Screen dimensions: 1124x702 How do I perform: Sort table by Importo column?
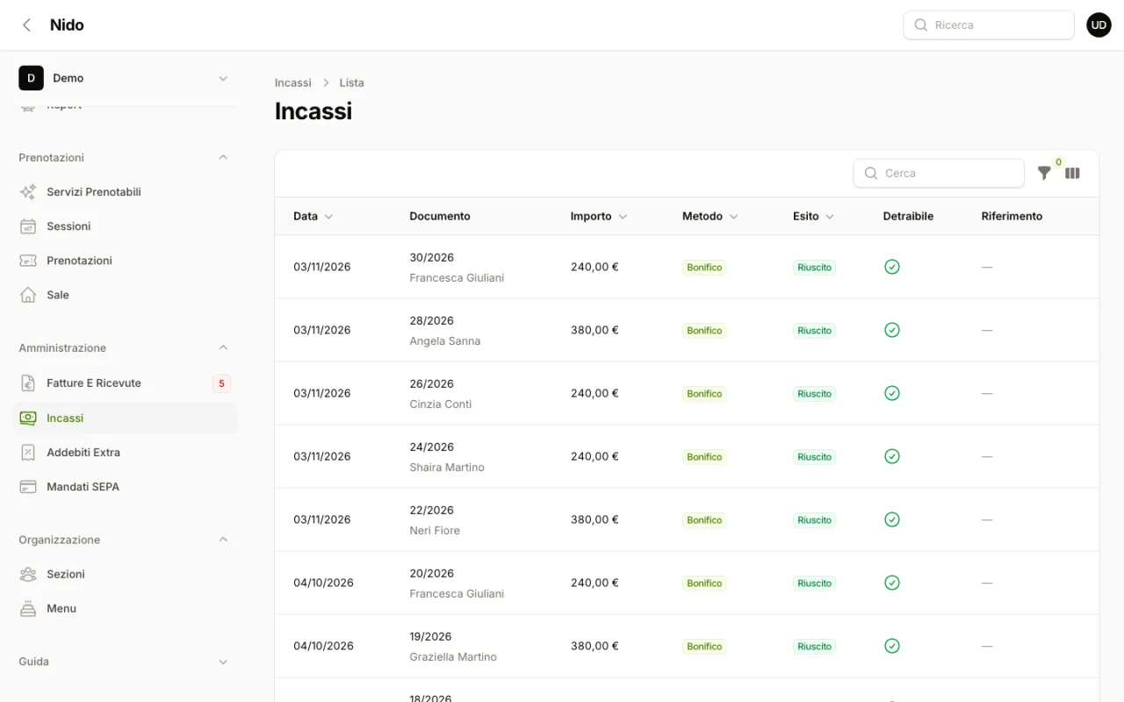[x=599, y=216]
